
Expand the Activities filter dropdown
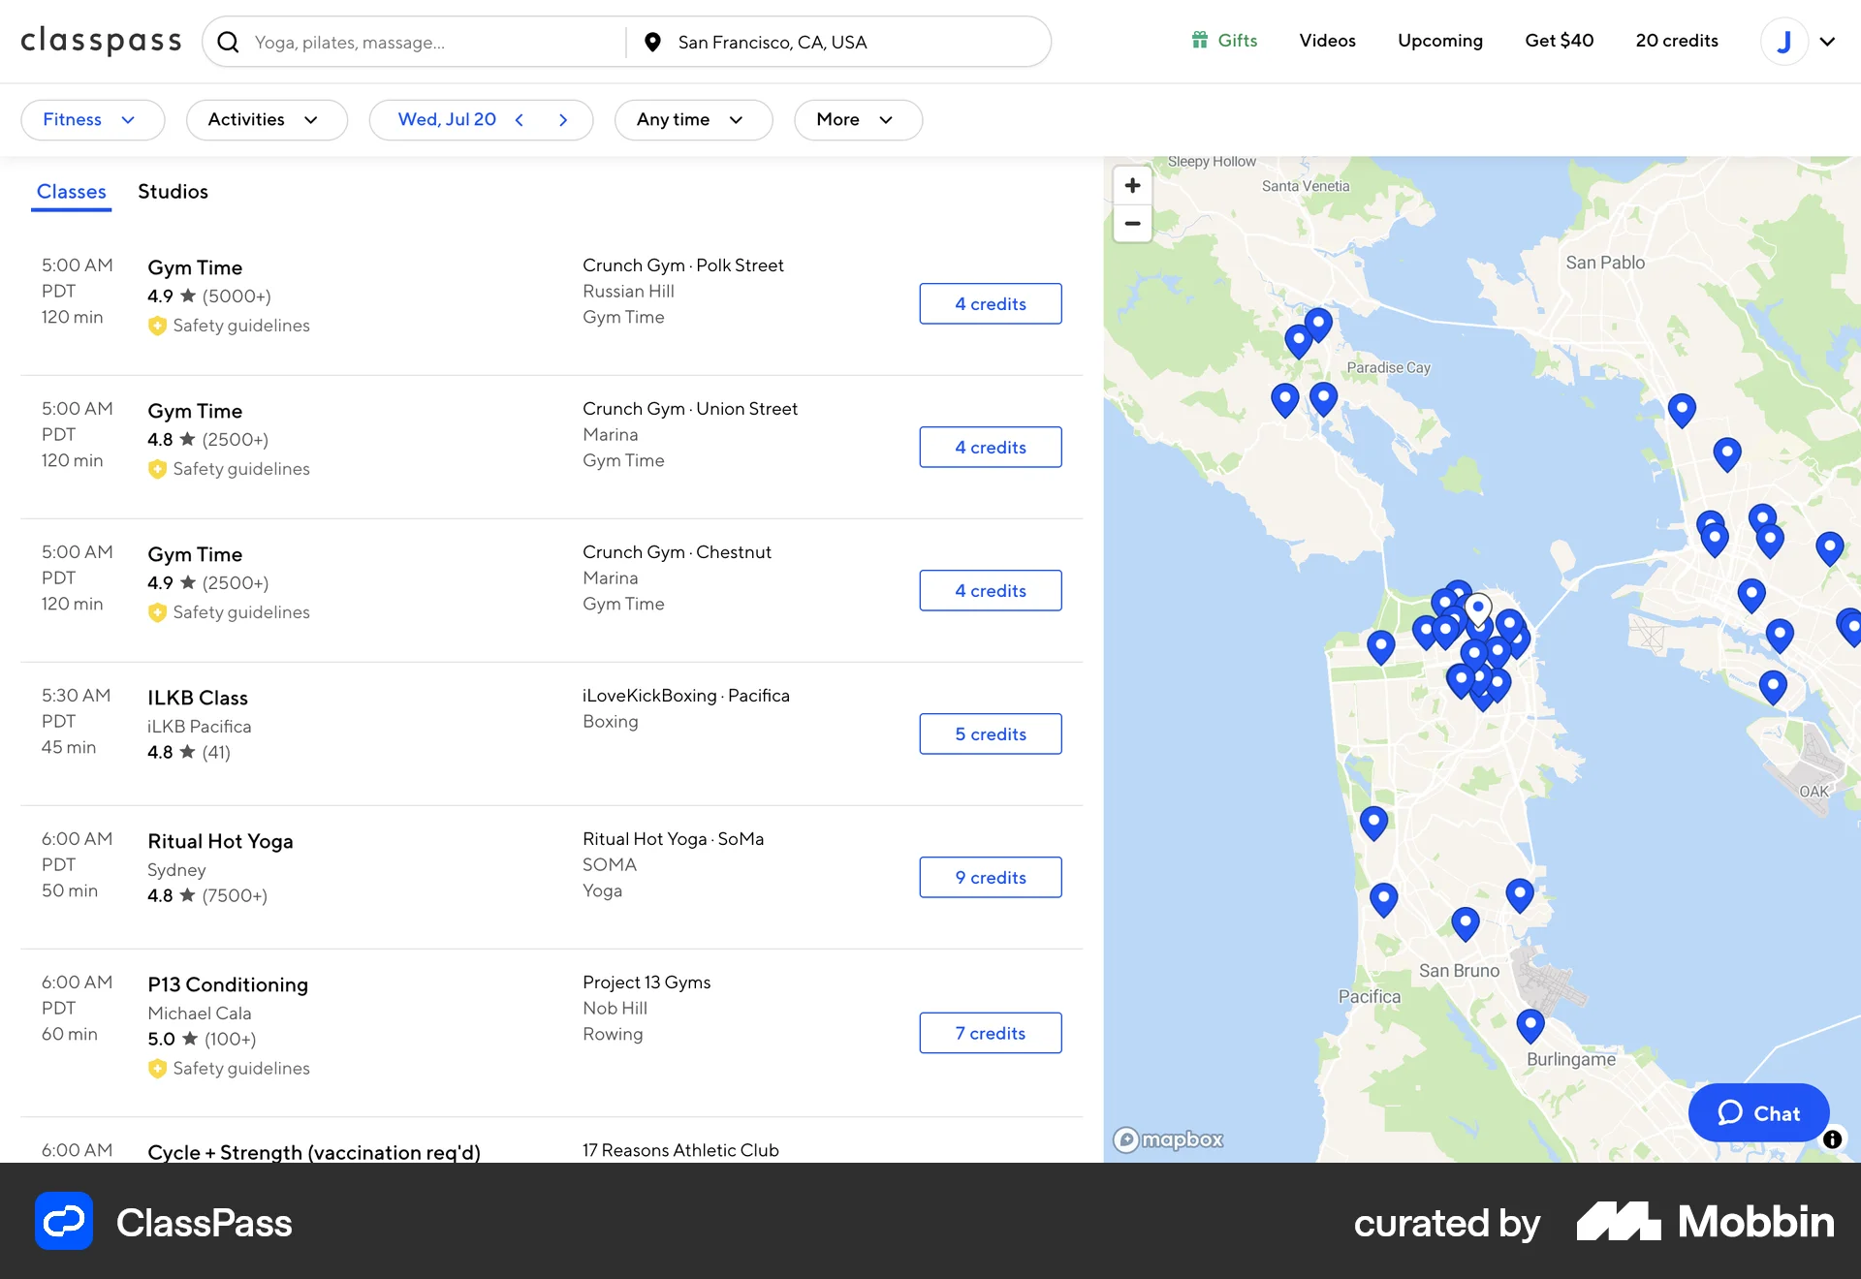267,119
